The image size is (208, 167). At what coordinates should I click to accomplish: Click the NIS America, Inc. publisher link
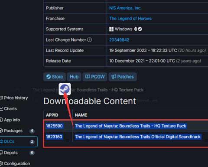(125, 8)
